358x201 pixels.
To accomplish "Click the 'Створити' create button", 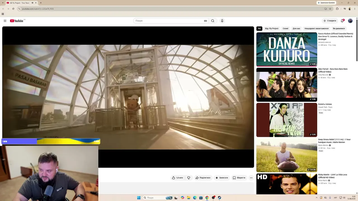I will pos(329,21).
